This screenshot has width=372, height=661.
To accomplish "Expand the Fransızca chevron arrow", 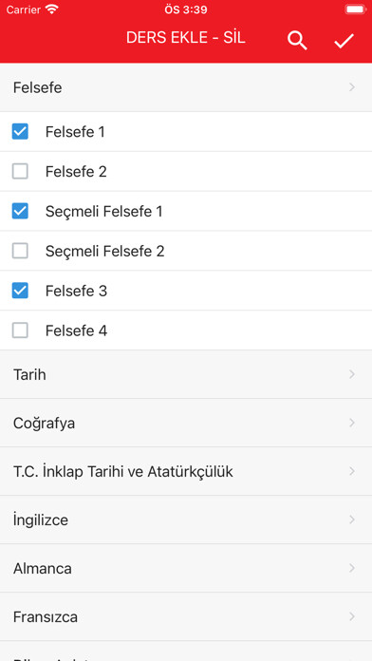I will click(x=352, y=616).
